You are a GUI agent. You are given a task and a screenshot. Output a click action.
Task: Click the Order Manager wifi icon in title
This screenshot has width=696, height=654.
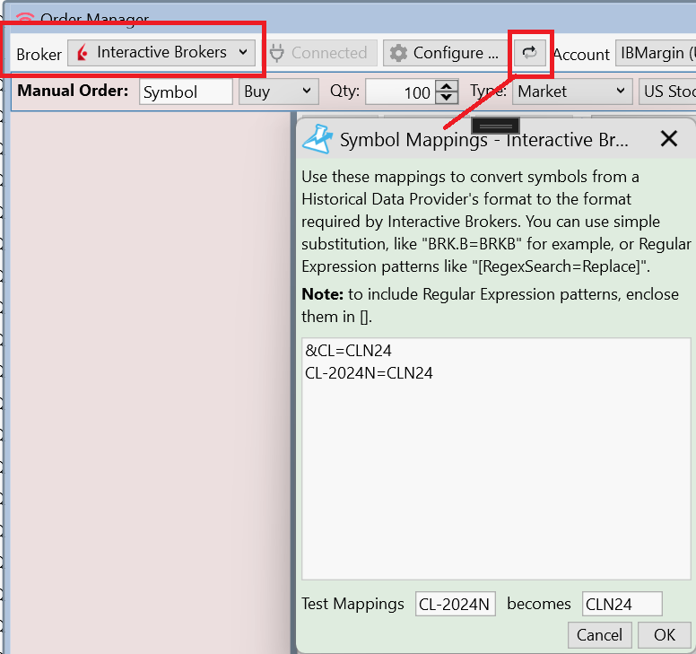(25, 18)
